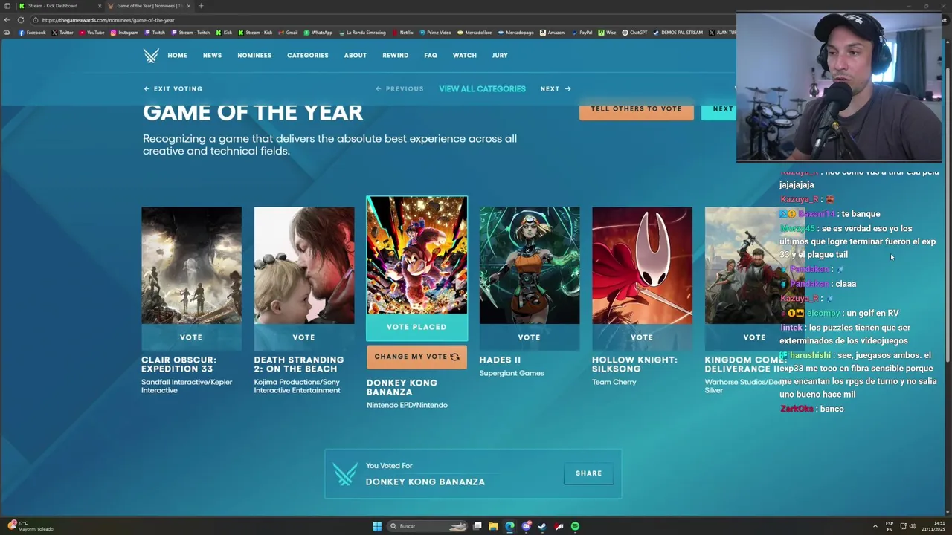Click VOTE PLACED label on Donkey Kong
This screenshot has height=535, width=952.
416,327
